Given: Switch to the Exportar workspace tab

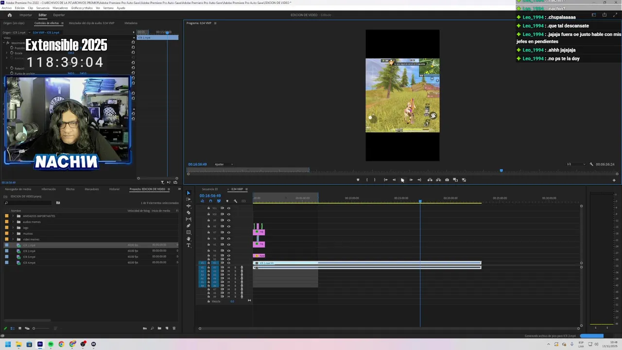Looking at the screenshot, I should point(59,15).
